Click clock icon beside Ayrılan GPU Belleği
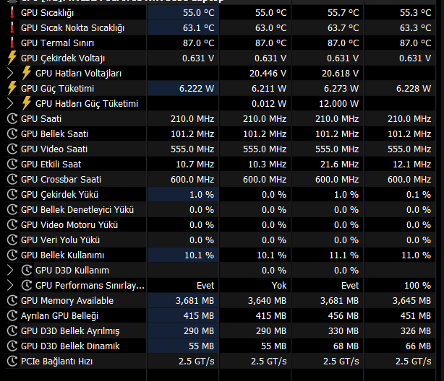Screen dimensions: 444x381 point(12,316)
